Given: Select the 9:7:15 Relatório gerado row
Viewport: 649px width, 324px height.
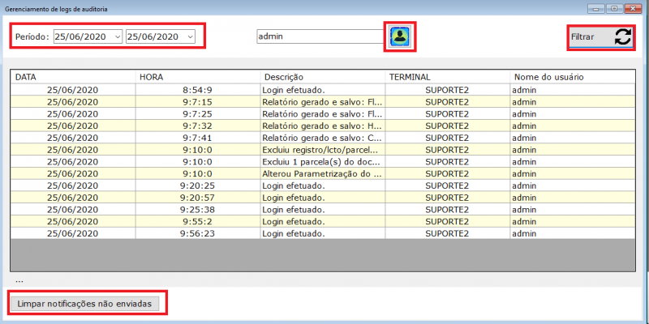Looking at the screenshot, I should pos(322,102).
